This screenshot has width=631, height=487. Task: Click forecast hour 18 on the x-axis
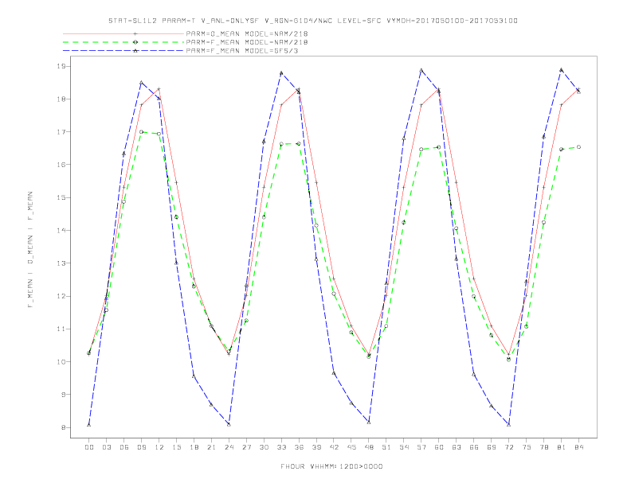click(x=194, y=447)
